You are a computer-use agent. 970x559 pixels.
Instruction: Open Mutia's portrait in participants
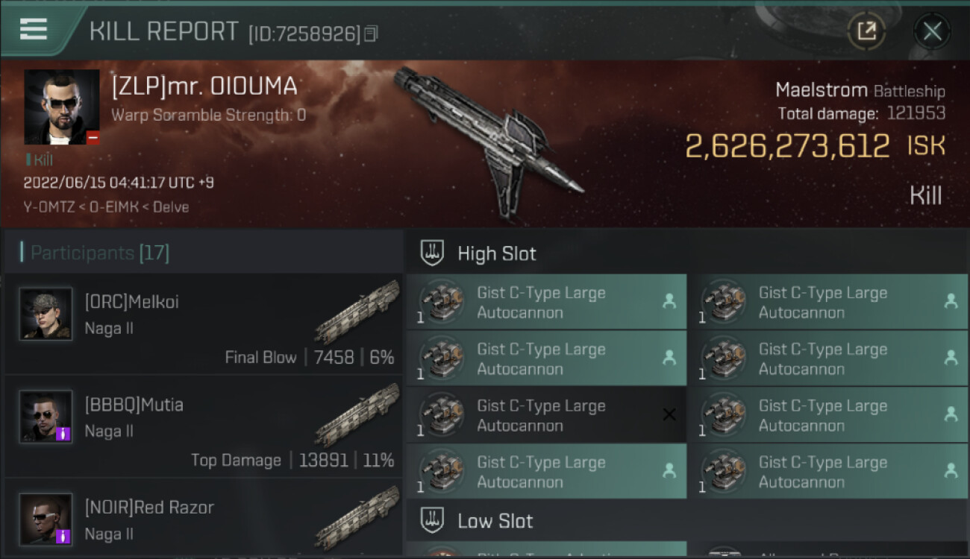(46, 417)
